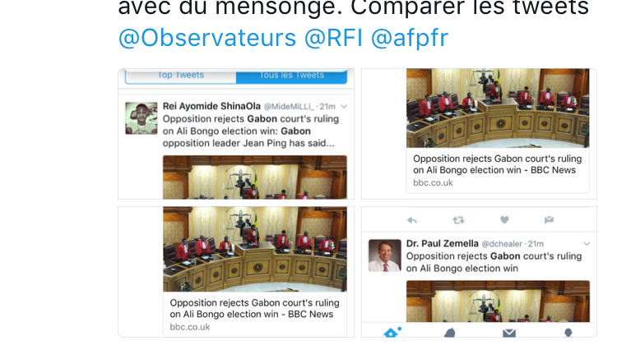The width and height of the screenshot is (617, 359).
Task: Click the envelope direct message icon
Action: point(549,220)
